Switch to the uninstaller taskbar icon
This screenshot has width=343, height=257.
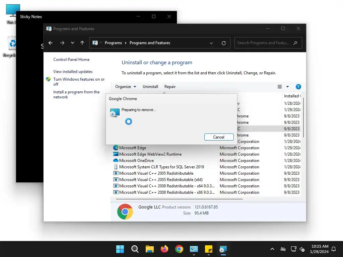[223, 249]
